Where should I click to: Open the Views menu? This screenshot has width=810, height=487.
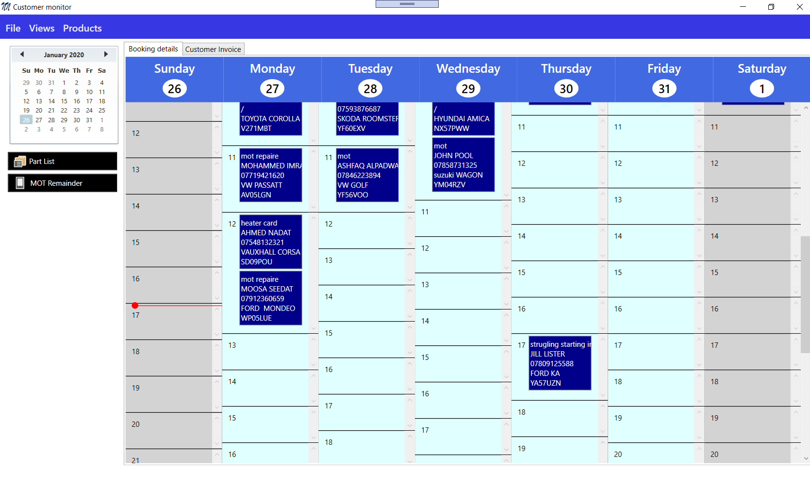point(42,28)
